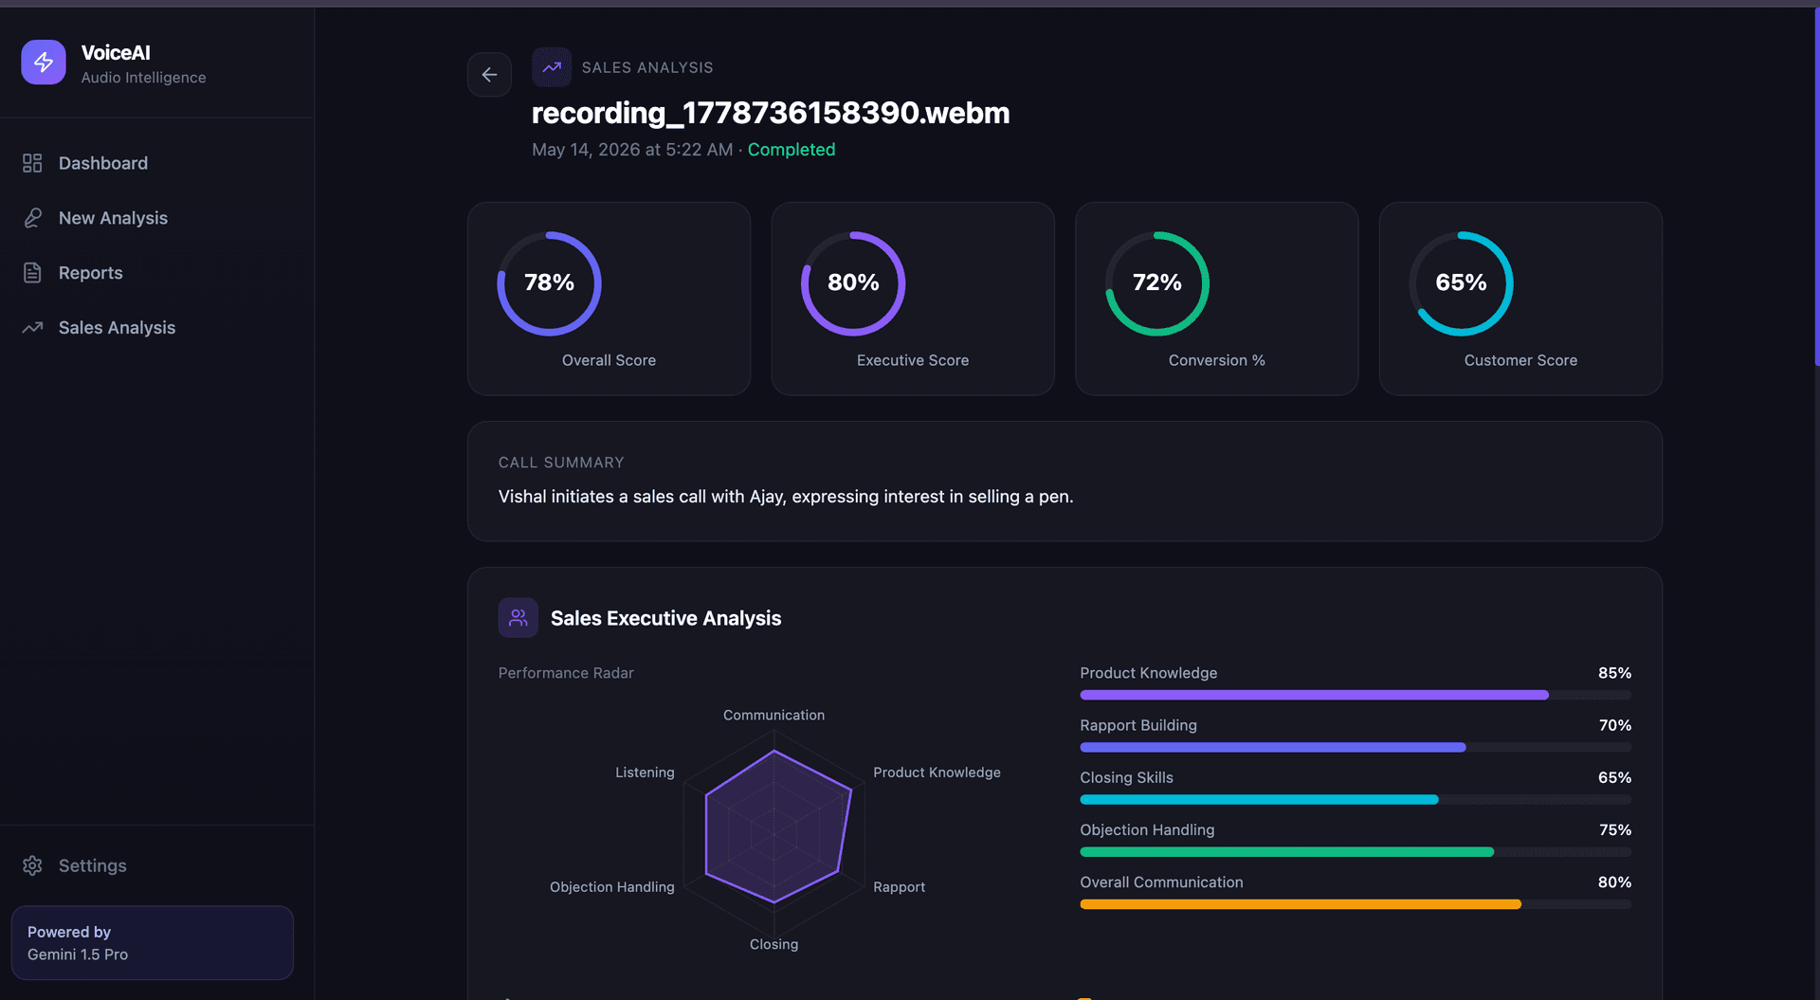
Task: Click the 'Performance Radar' label
Action: pyautogui.click(x=566, y=673)
